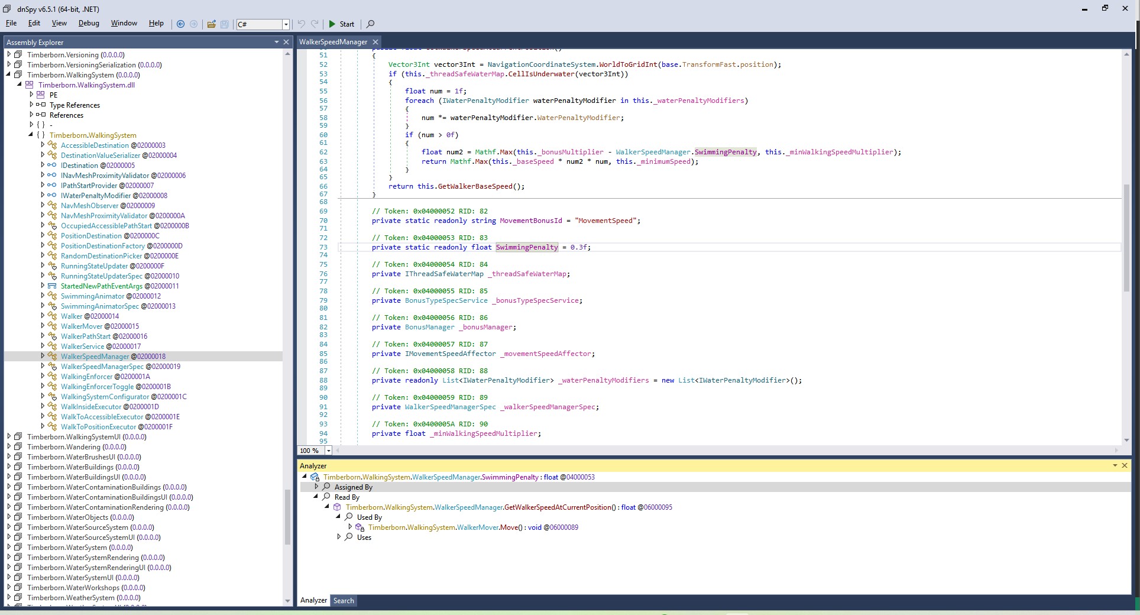Screen dimensions: 1140x615
Task: Collapse Used By node in Analyzer
Action: (x=339, y=517)
